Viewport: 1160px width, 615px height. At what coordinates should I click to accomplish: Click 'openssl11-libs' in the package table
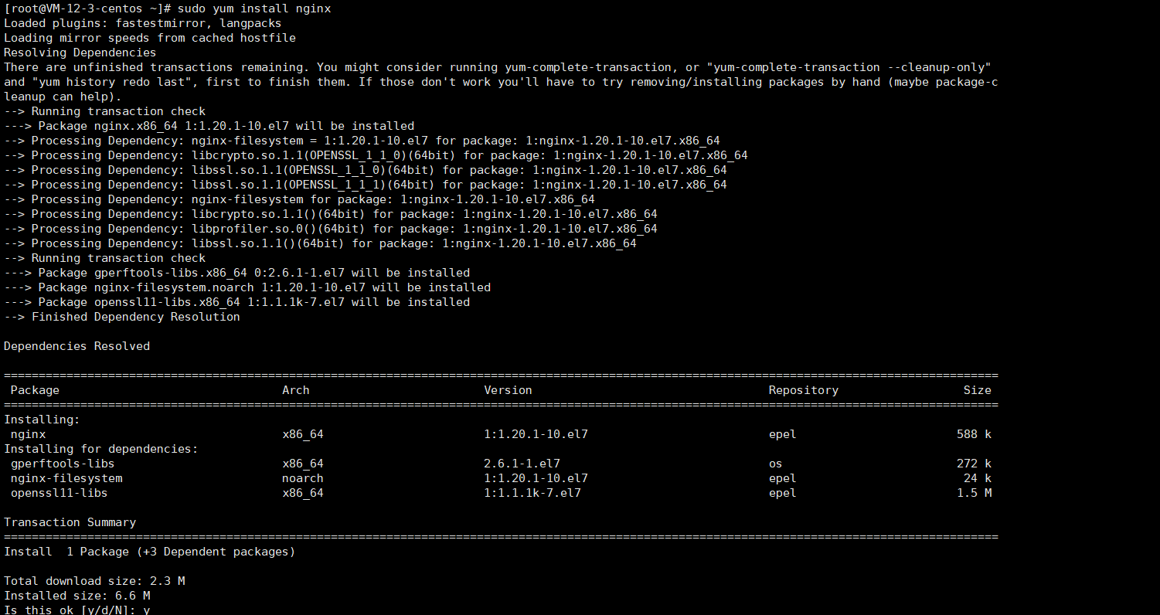tap(60, 493)
